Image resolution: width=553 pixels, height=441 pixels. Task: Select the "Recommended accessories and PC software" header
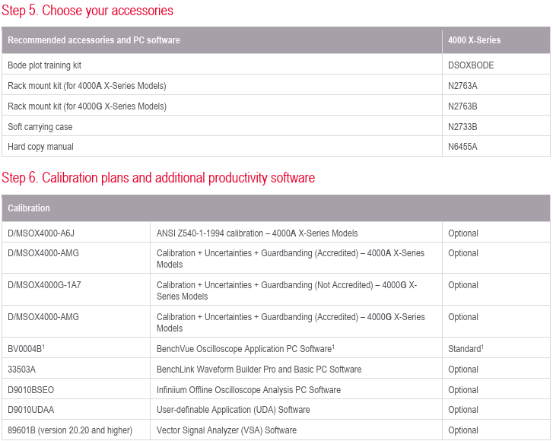tap(94, 40)
